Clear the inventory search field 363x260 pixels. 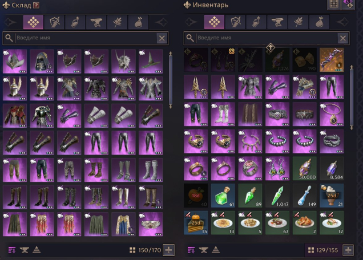343,38
